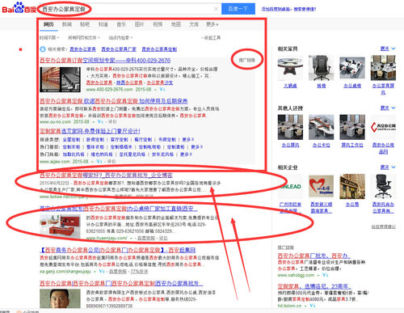This screenshot has width=404, height=313.
Task: Click the ergonomic chair thumbnail under 相关企业
Action: [x=383, y=186]
